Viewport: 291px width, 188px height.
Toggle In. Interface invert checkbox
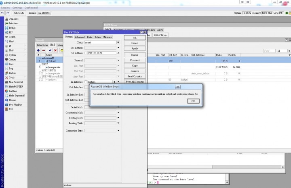[x=86, y=81]
